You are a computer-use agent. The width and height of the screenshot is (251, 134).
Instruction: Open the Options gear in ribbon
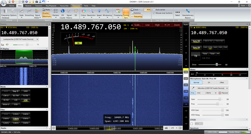pos(13,13)
